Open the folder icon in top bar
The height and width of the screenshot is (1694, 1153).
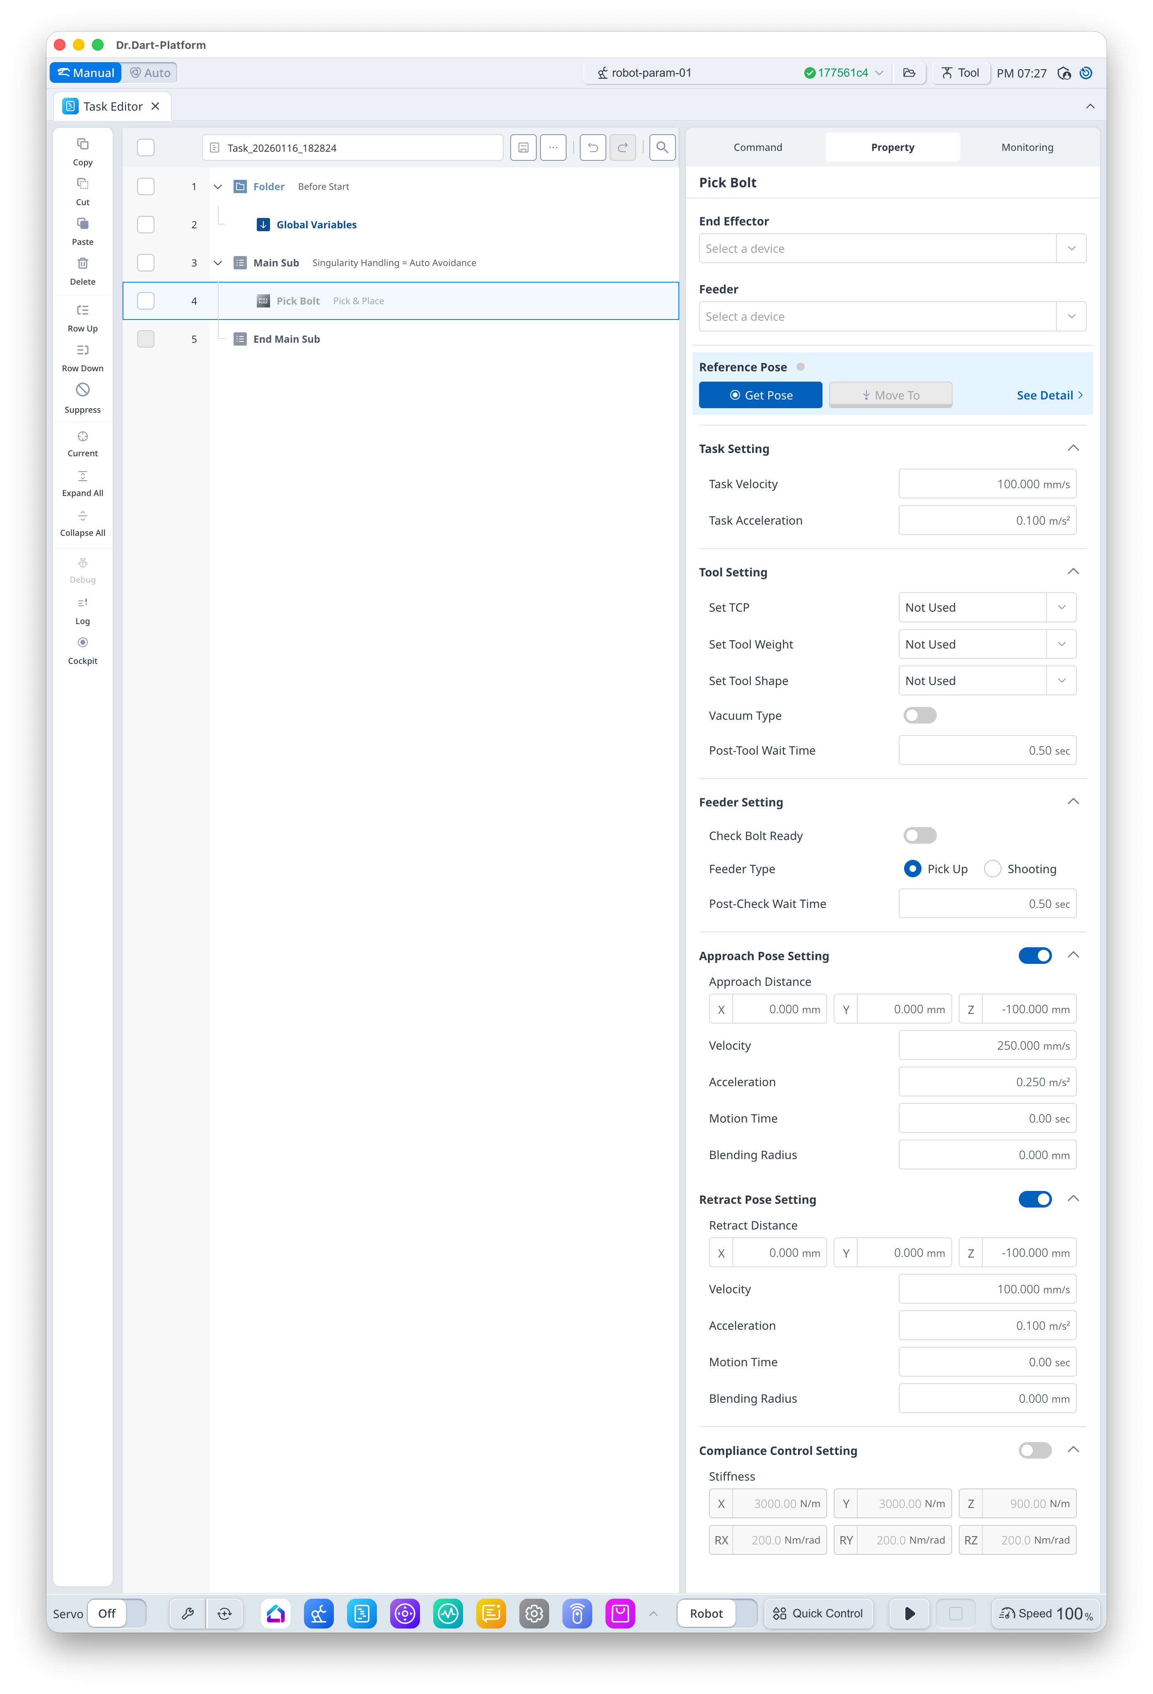tap(909, 73)
